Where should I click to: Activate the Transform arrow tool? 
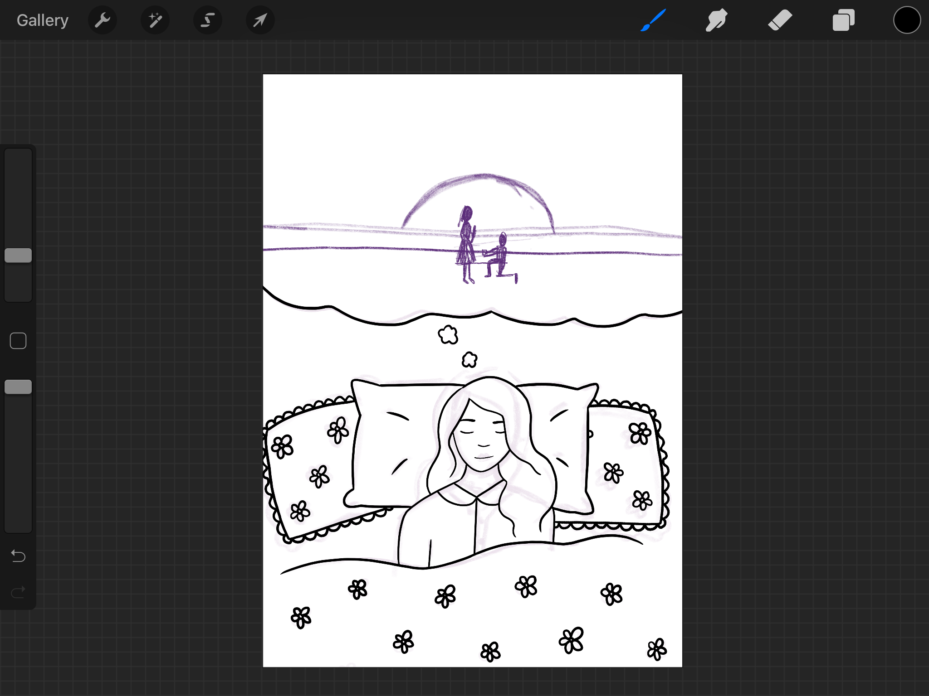tap(260, 20)
